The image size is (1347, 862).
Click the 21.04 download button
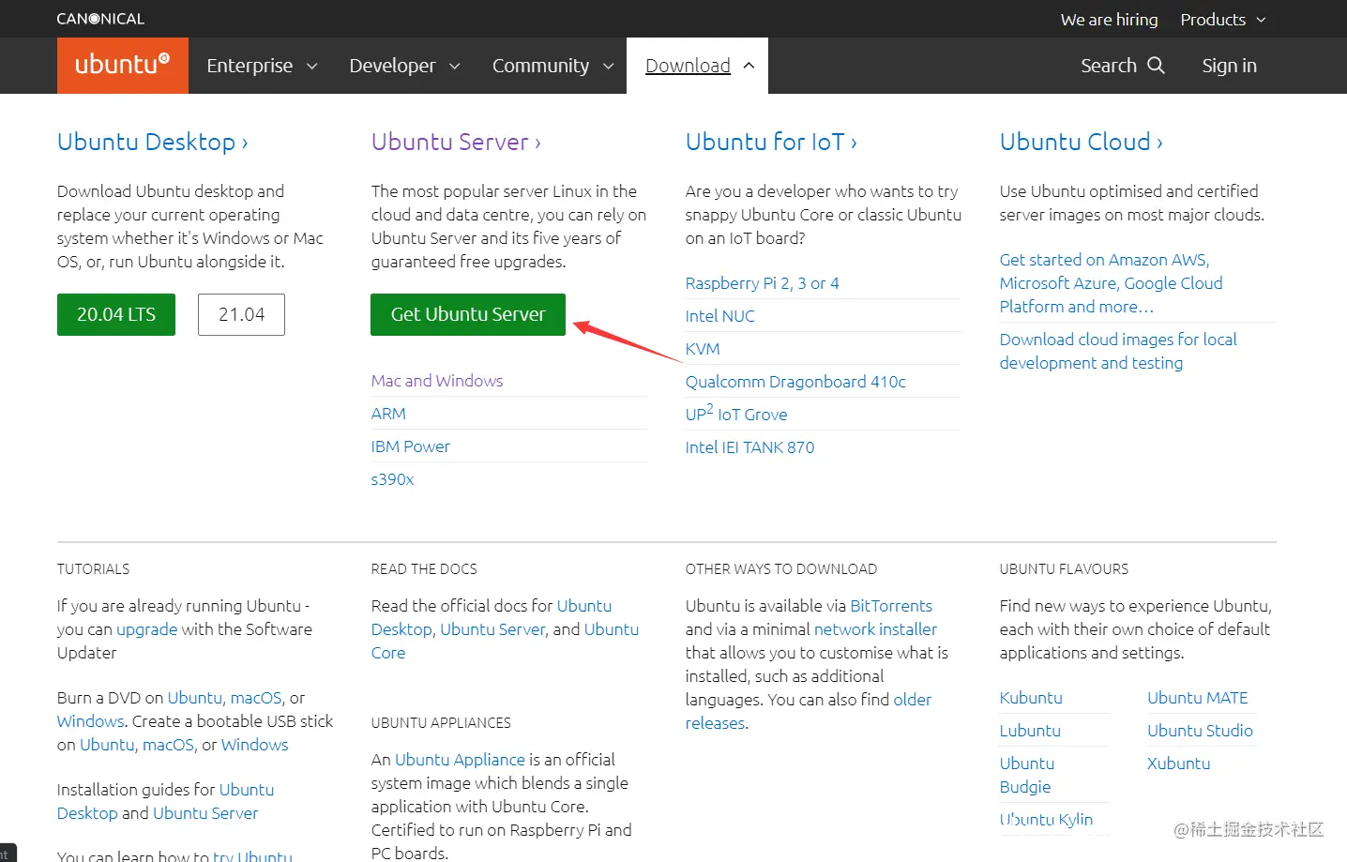point(241,314)
